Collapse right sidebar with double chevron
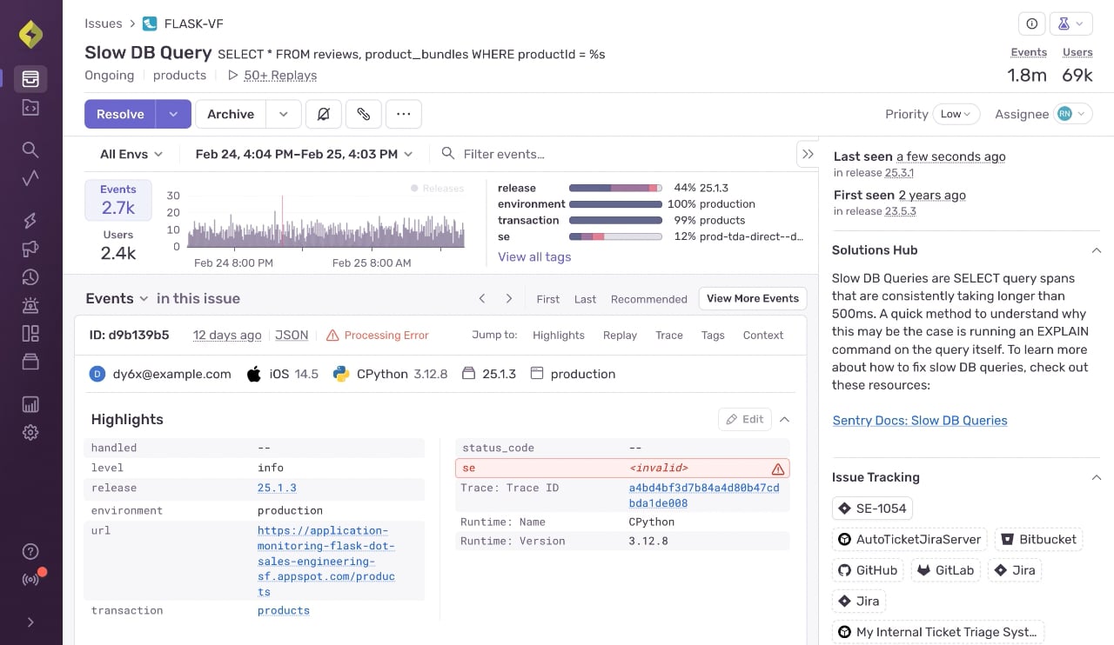 point(808,154)
